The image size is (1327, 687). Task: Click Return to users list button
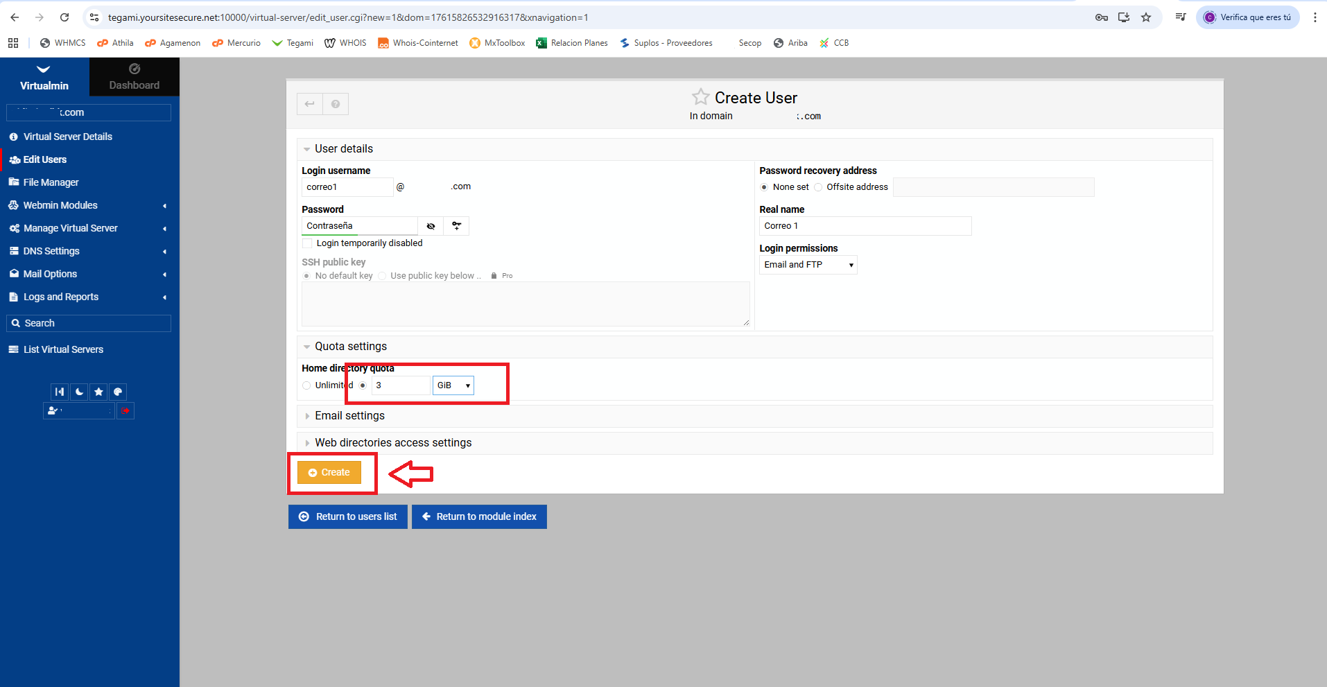[348, 517]
